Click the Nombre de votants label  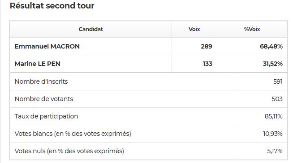pyautogui.click(x=44, y=99)
